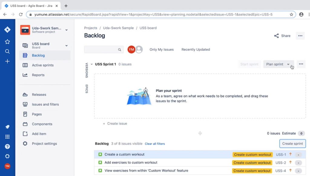Click Create issue under the sprint
Screen dimensions: 310x176
115,123
